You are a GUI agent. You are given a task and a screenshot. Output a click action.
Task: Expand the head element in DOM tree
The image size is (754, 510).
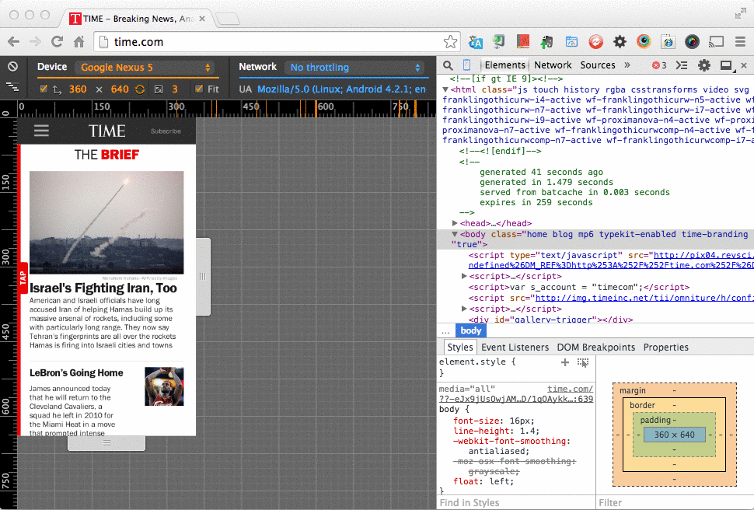(x=455, y=223)
